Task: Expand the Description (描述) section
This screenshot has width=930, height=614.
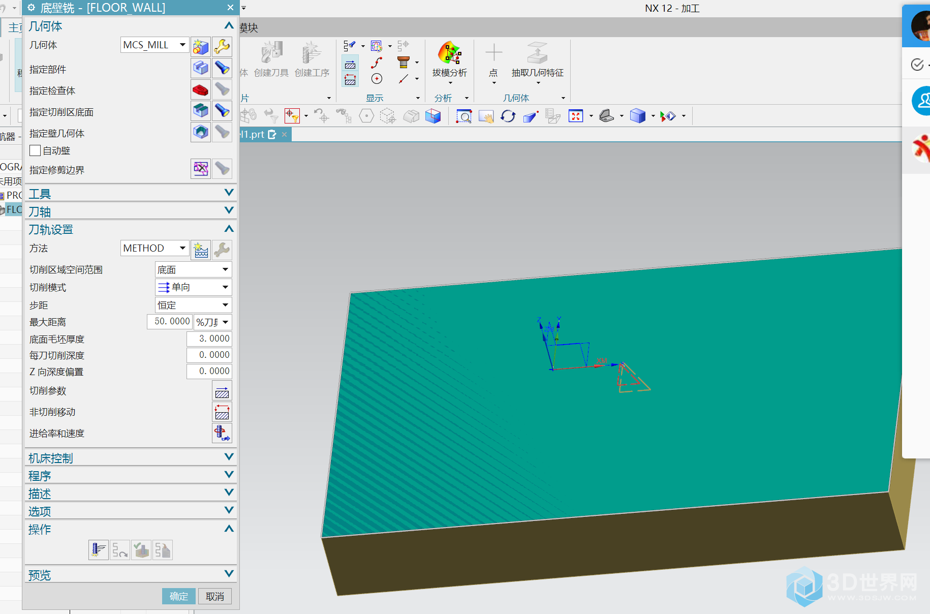Action: pyautogui.click(x=229, y=493)
